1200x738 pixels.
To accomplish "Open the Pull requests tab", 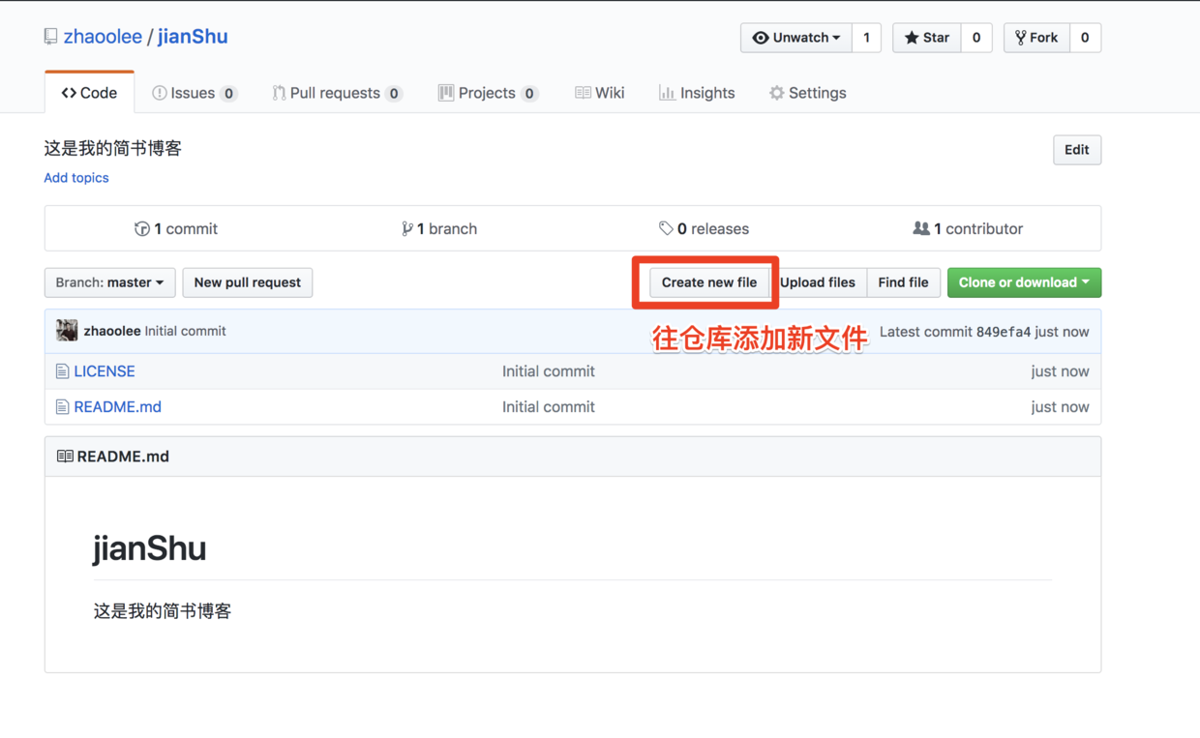I will click(337, 93).
